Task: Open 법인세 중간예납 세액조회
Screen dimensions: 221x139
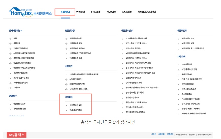Action: click(x=135, y=112)
